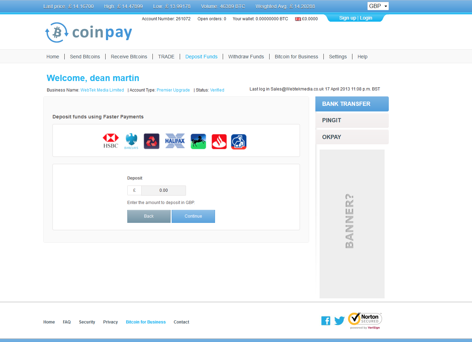This screenshot has height=342, width=472.
Task: Click the 'Welcome, dean martin' heading
Action: tap(93, 78)
